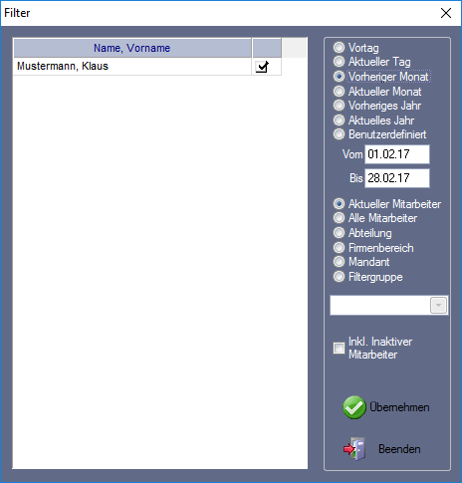The image size is (462, 483).
Task: Click the exit door Beenden icon
Action: point(354,449)
